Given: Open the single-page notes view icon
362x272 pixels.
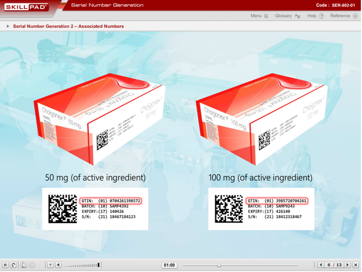Looking at the screenshot, I should pos(24,265).
